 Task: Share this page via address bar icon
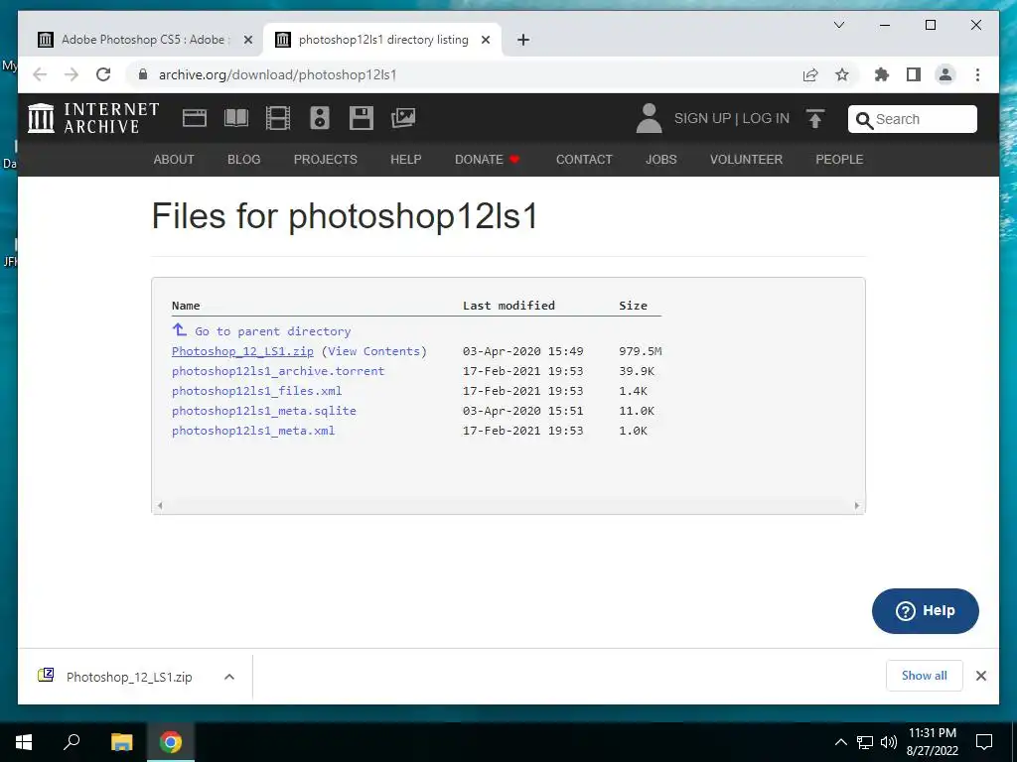(x=810, y=75)
